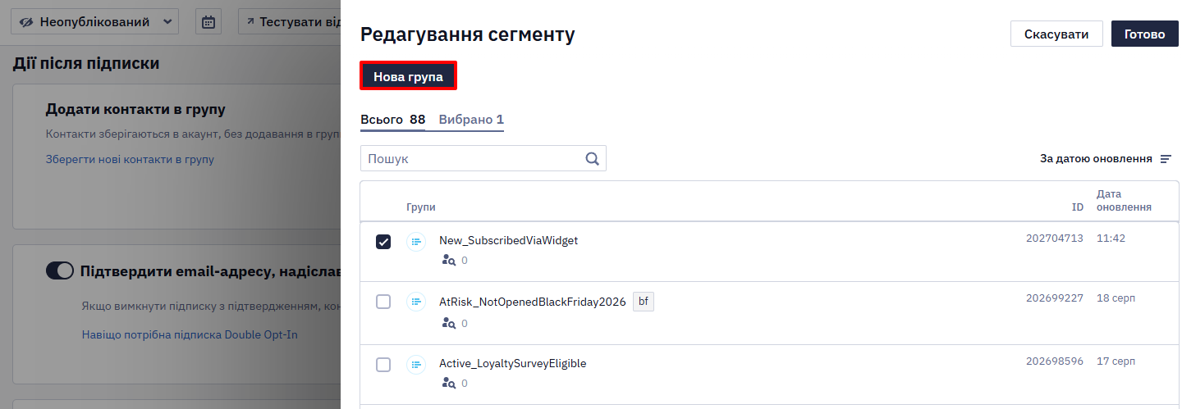Click the Скасувати button
This screenshot has height=409, width=1182.
coord(1056,34)
